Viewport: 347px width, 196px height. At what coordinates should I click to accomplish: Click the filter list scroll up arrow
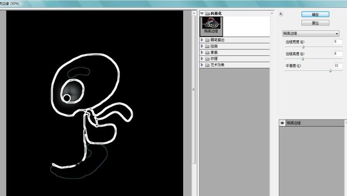tap(272, 13)
